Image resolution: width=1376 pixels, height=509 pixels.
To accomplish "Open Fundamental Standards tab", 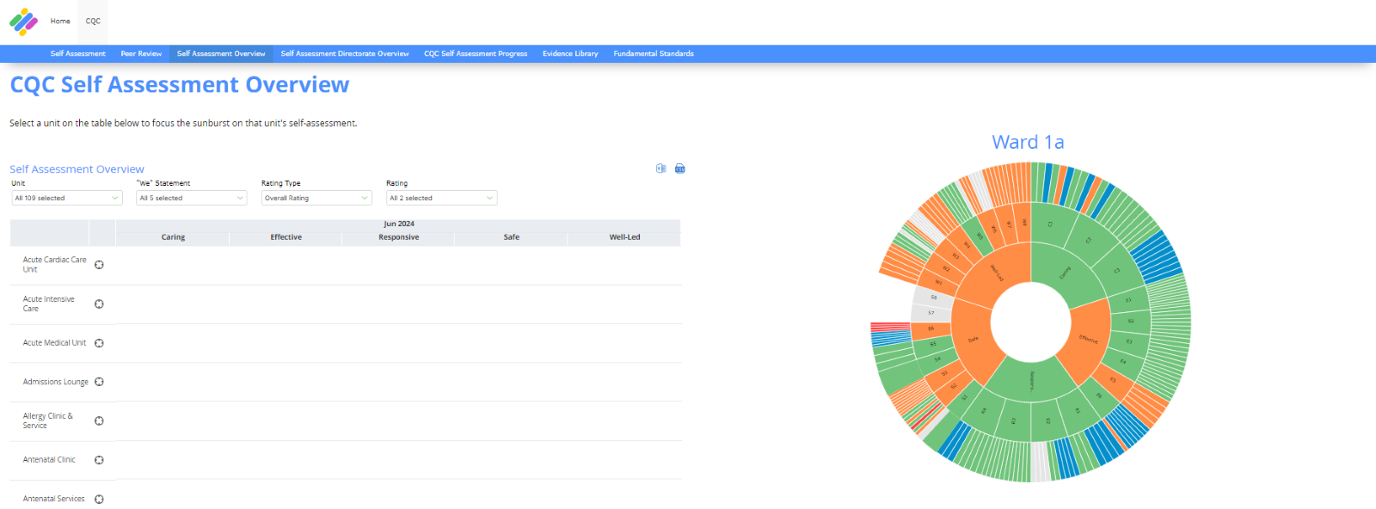I will point(654,53).
